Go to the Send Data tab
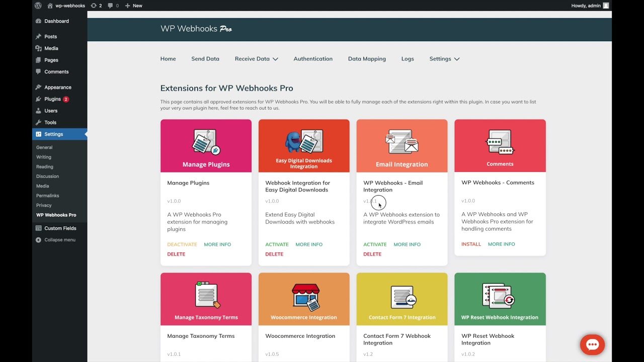The height and width of the screenshot is (362, 644). (205, 59)
